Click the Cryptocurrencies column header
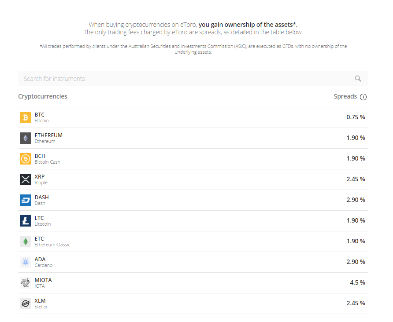The image size is (393, 322). [x=43, y=96]
